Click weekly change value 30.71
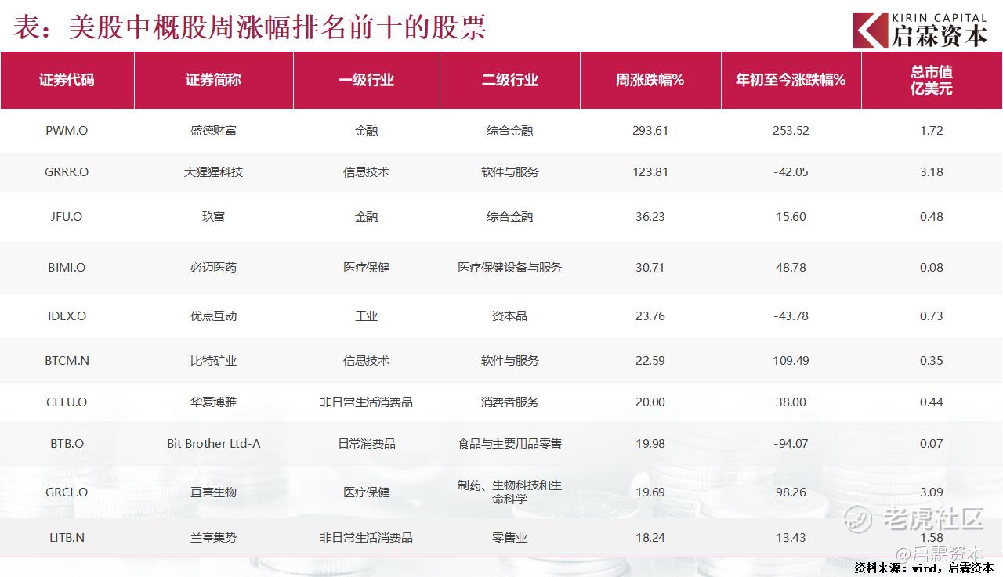The width and height of the screenshot is (1003, 577). [650, 267]
